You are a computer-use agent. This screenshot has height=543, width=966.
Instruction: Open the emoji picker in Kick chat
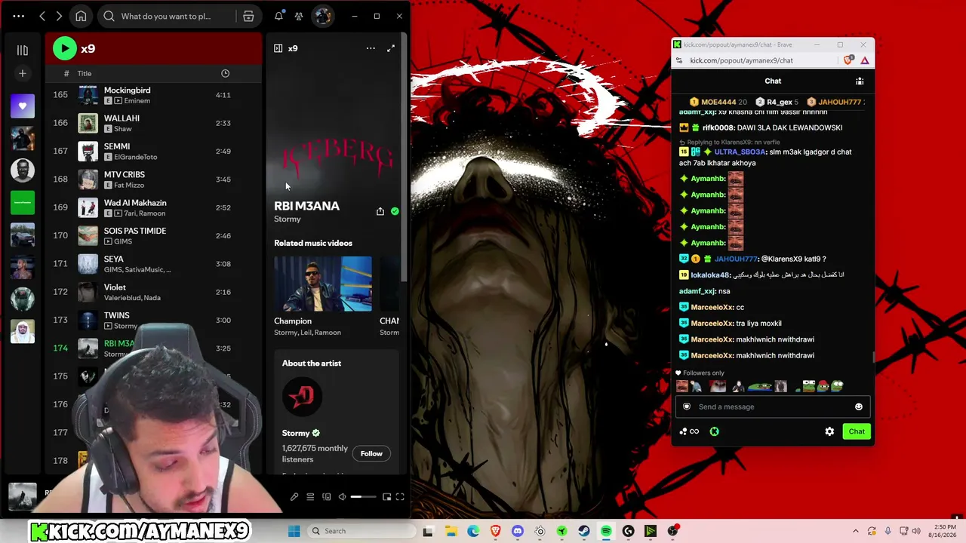[x=859, y=406]
